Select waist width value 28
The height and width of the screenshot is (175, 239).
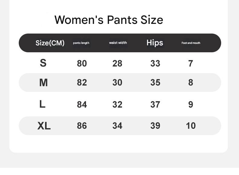[117, 63]
